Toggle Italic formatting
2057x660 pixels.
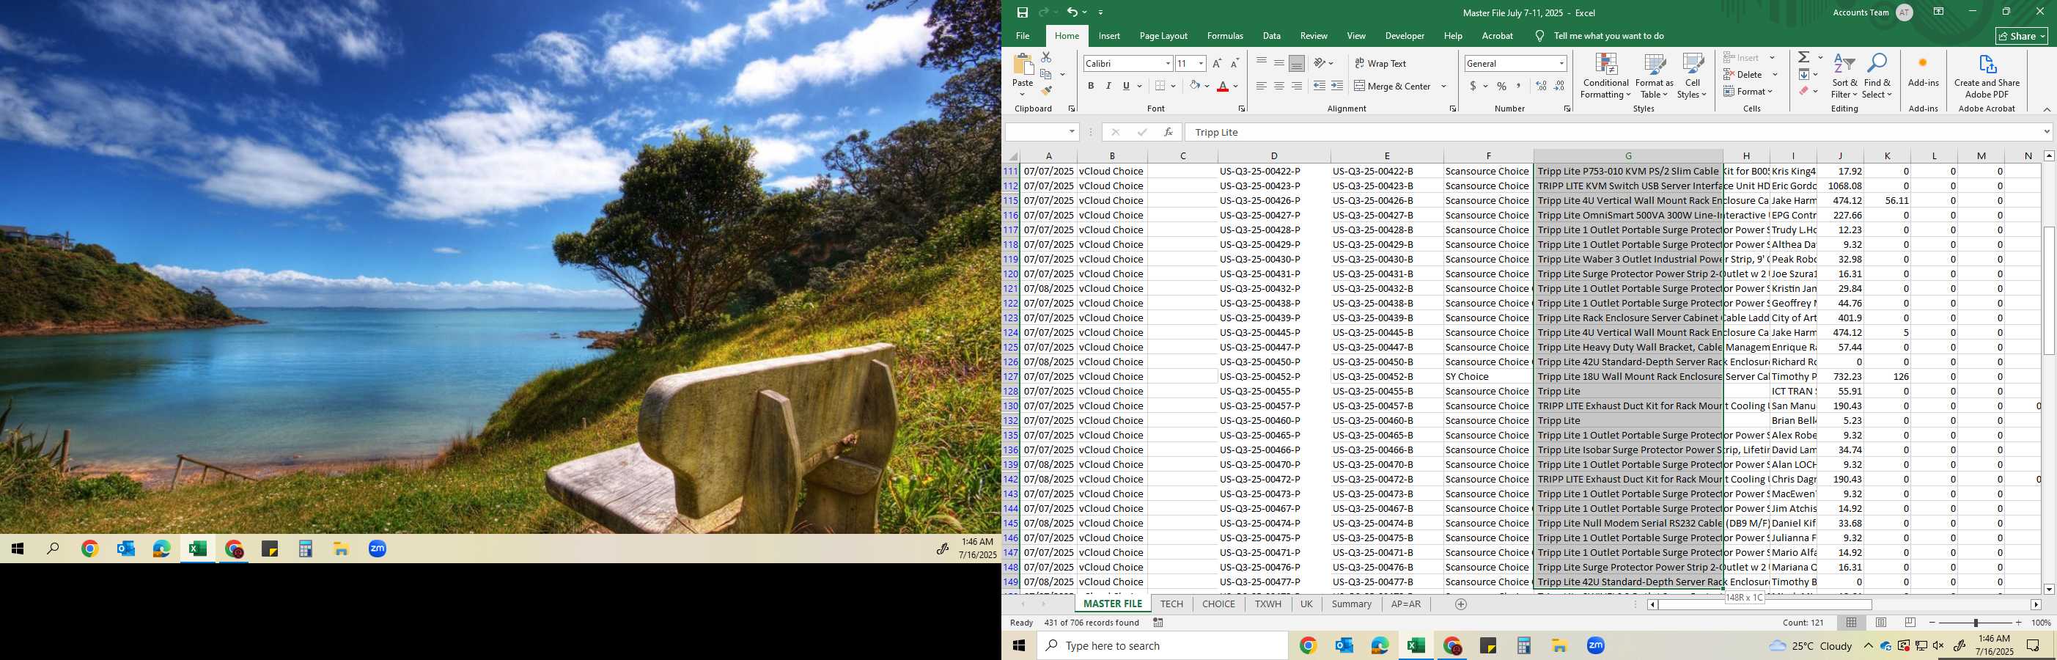click(1108, 86)
